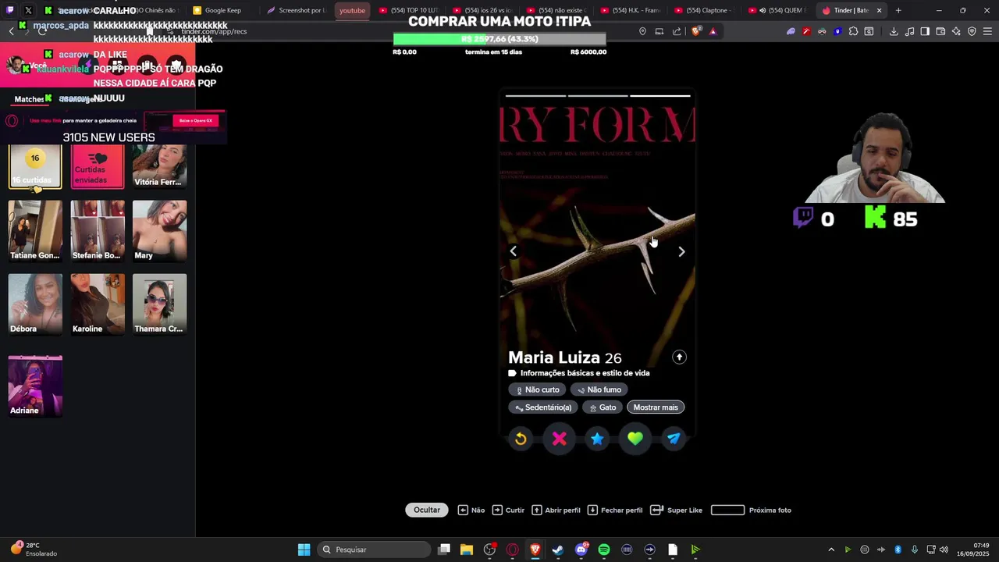
Task: Click the Pesquisar taskbar search box
Action: [375, 550]
